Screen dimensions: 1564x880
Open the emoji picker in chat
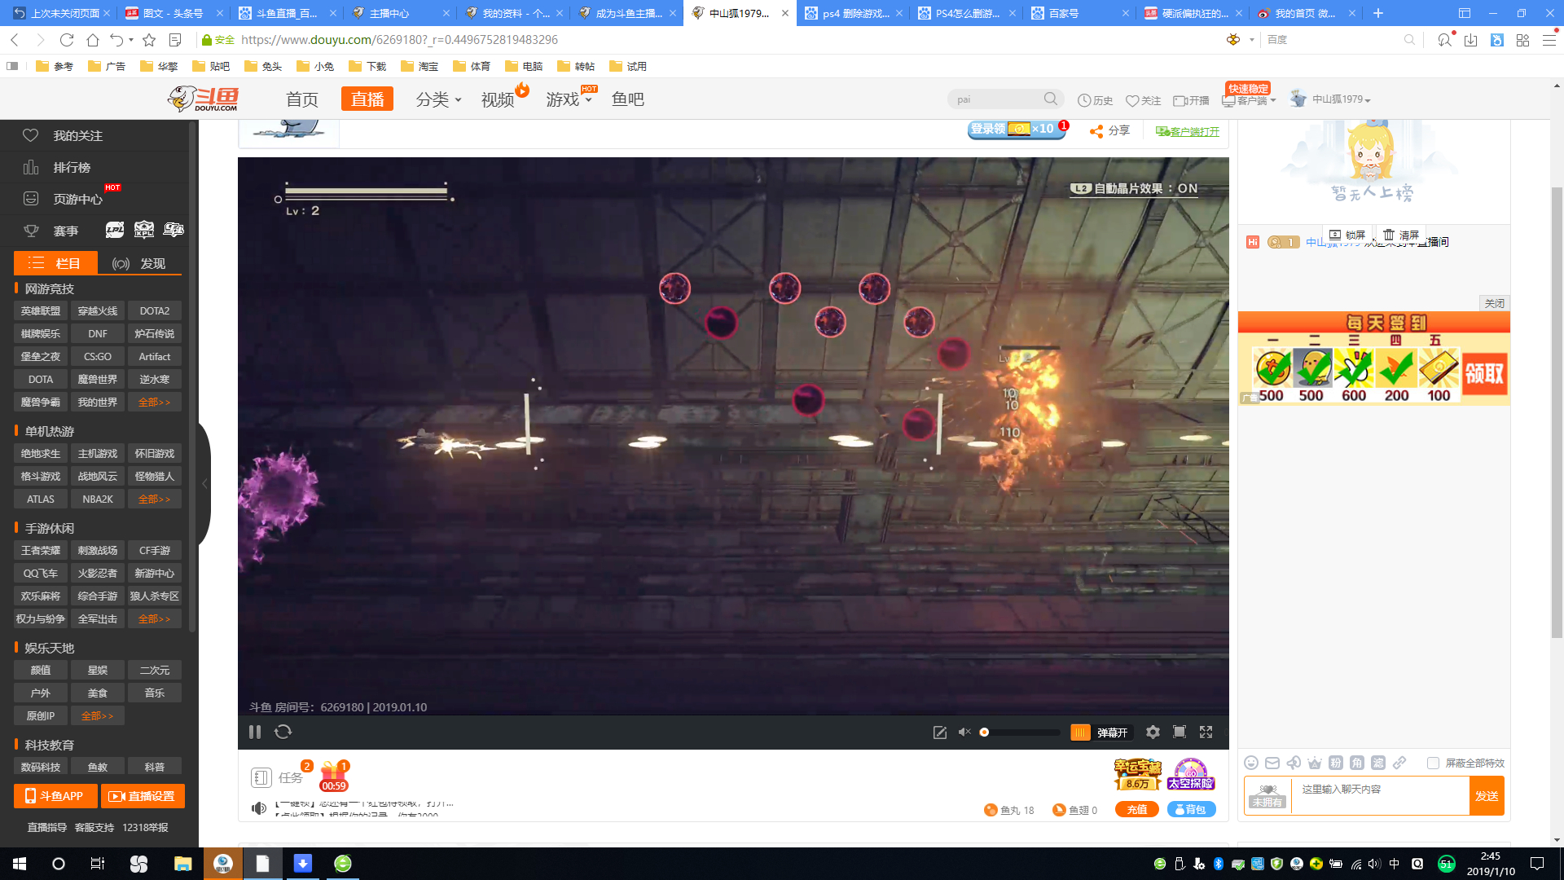tap(1251, 763)
